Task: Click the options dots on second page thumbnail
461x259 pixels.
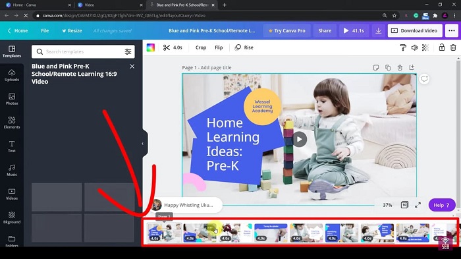Action: pos(211,228)
